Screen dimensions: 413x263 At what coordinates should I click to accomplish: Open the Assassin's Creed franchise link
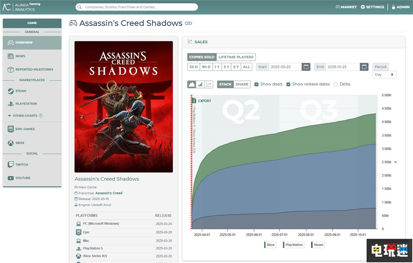pos(109,193)
